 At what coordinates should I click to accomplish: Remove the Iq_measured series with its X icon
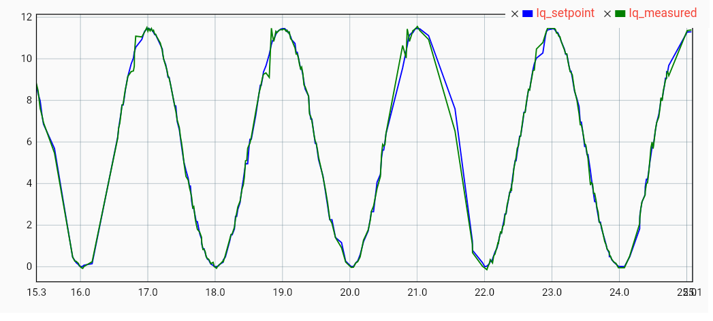607,14
